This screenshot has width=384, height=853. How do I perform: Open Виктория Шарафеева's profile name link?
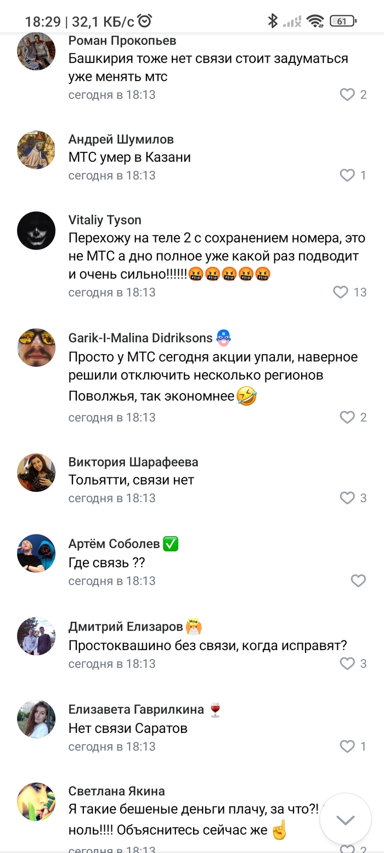[x=133, y=462]
